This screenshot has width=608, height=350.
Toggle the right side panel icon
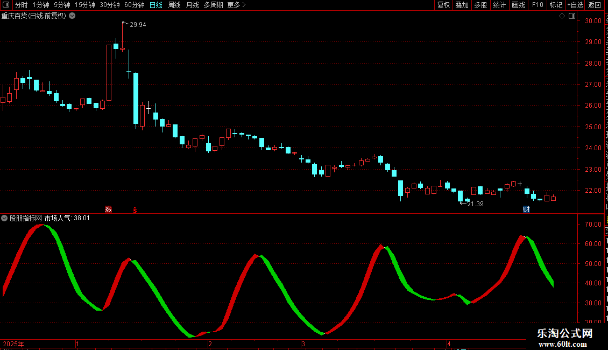572,16
